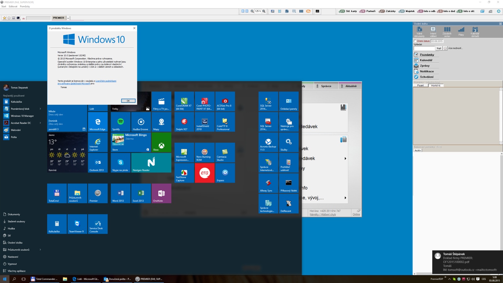Viewport: 503px width, 283px height.
Task: Open Volné dokumenty in Osobní složka
Action: [419, 32]
